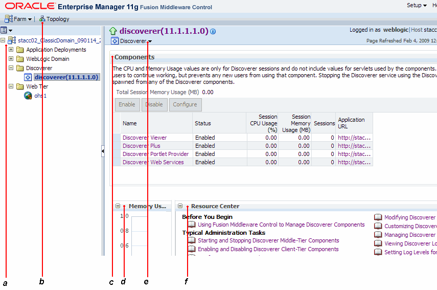Viewport: 437px width, 290px height.
Task: Open the Setting Log Levels help link
Action: tap(410, 252)
